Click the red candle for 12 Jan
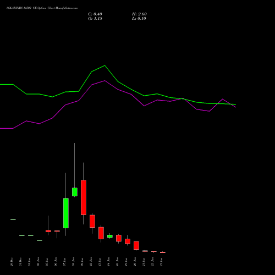Viewport: 275px width, 275px height. [92, 221]
